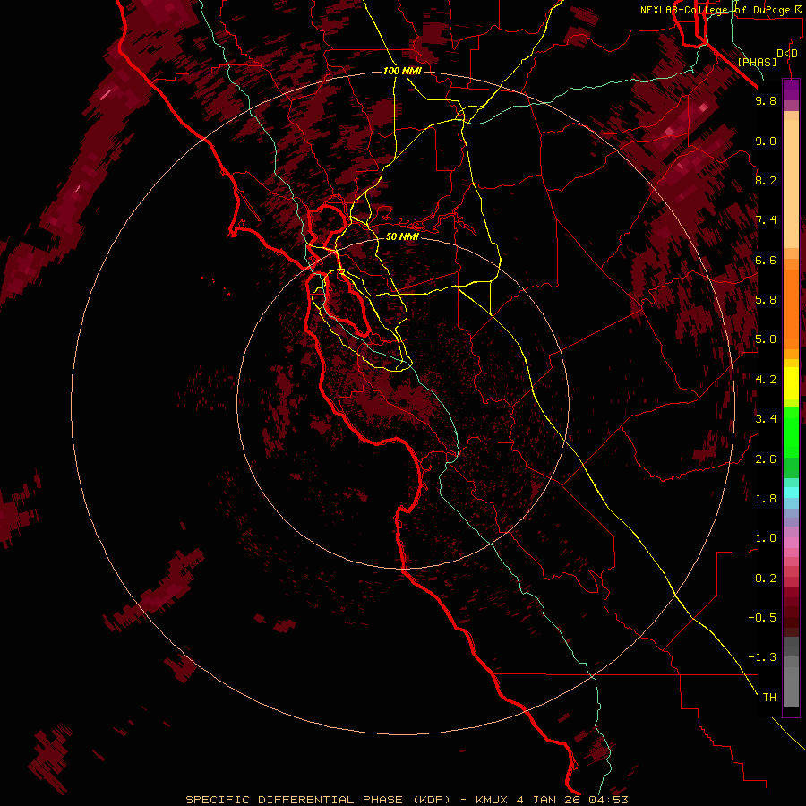Click the 9.0 value on the color scale
This screenshot has height=806, width=806.
pos(766,141)
